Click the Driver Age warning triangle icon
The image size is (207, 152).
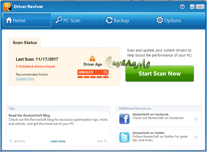(92, 58)
